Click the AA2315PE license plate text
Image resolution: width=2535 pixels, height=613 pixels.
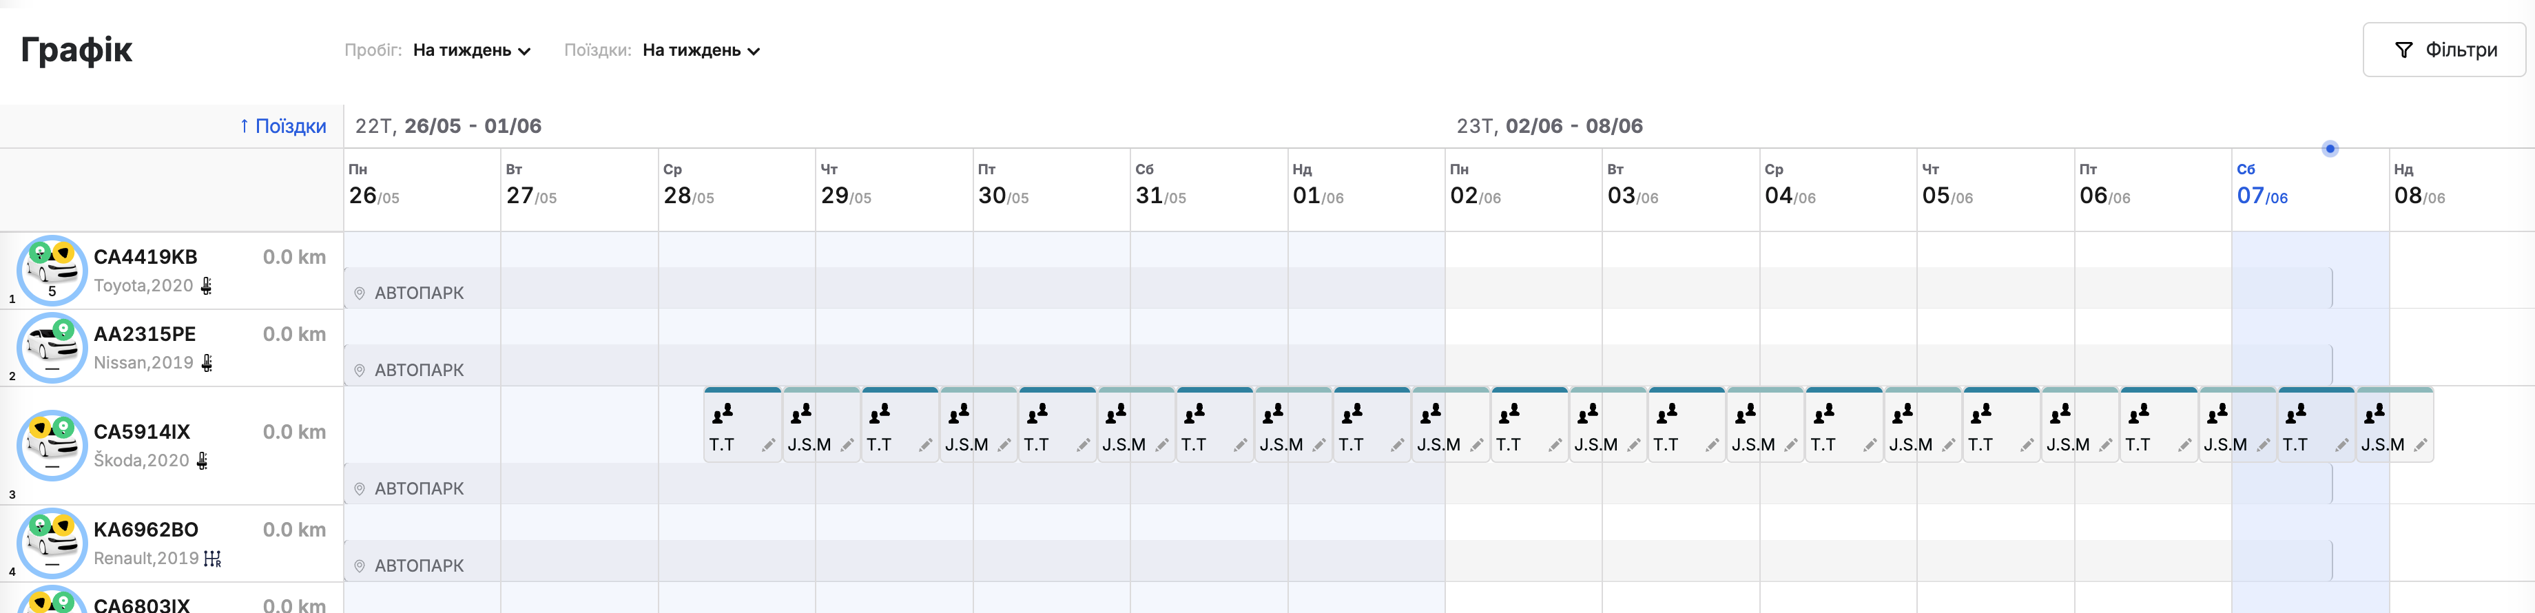(x=145, y=335)
